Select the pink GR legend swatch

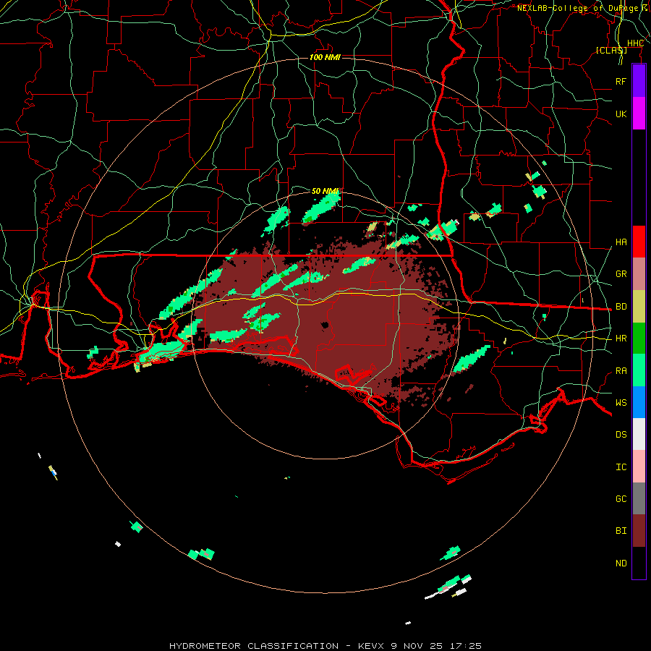tap(639, 274)
